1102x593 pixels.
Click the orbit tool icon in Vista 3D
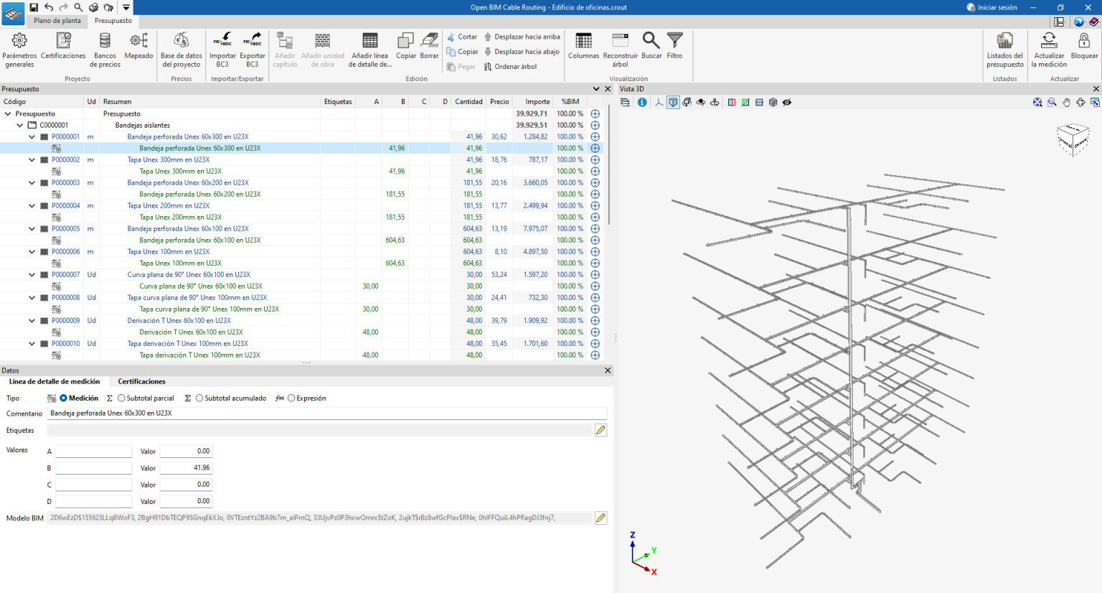pyautogui.click(x=1080, y=103)
